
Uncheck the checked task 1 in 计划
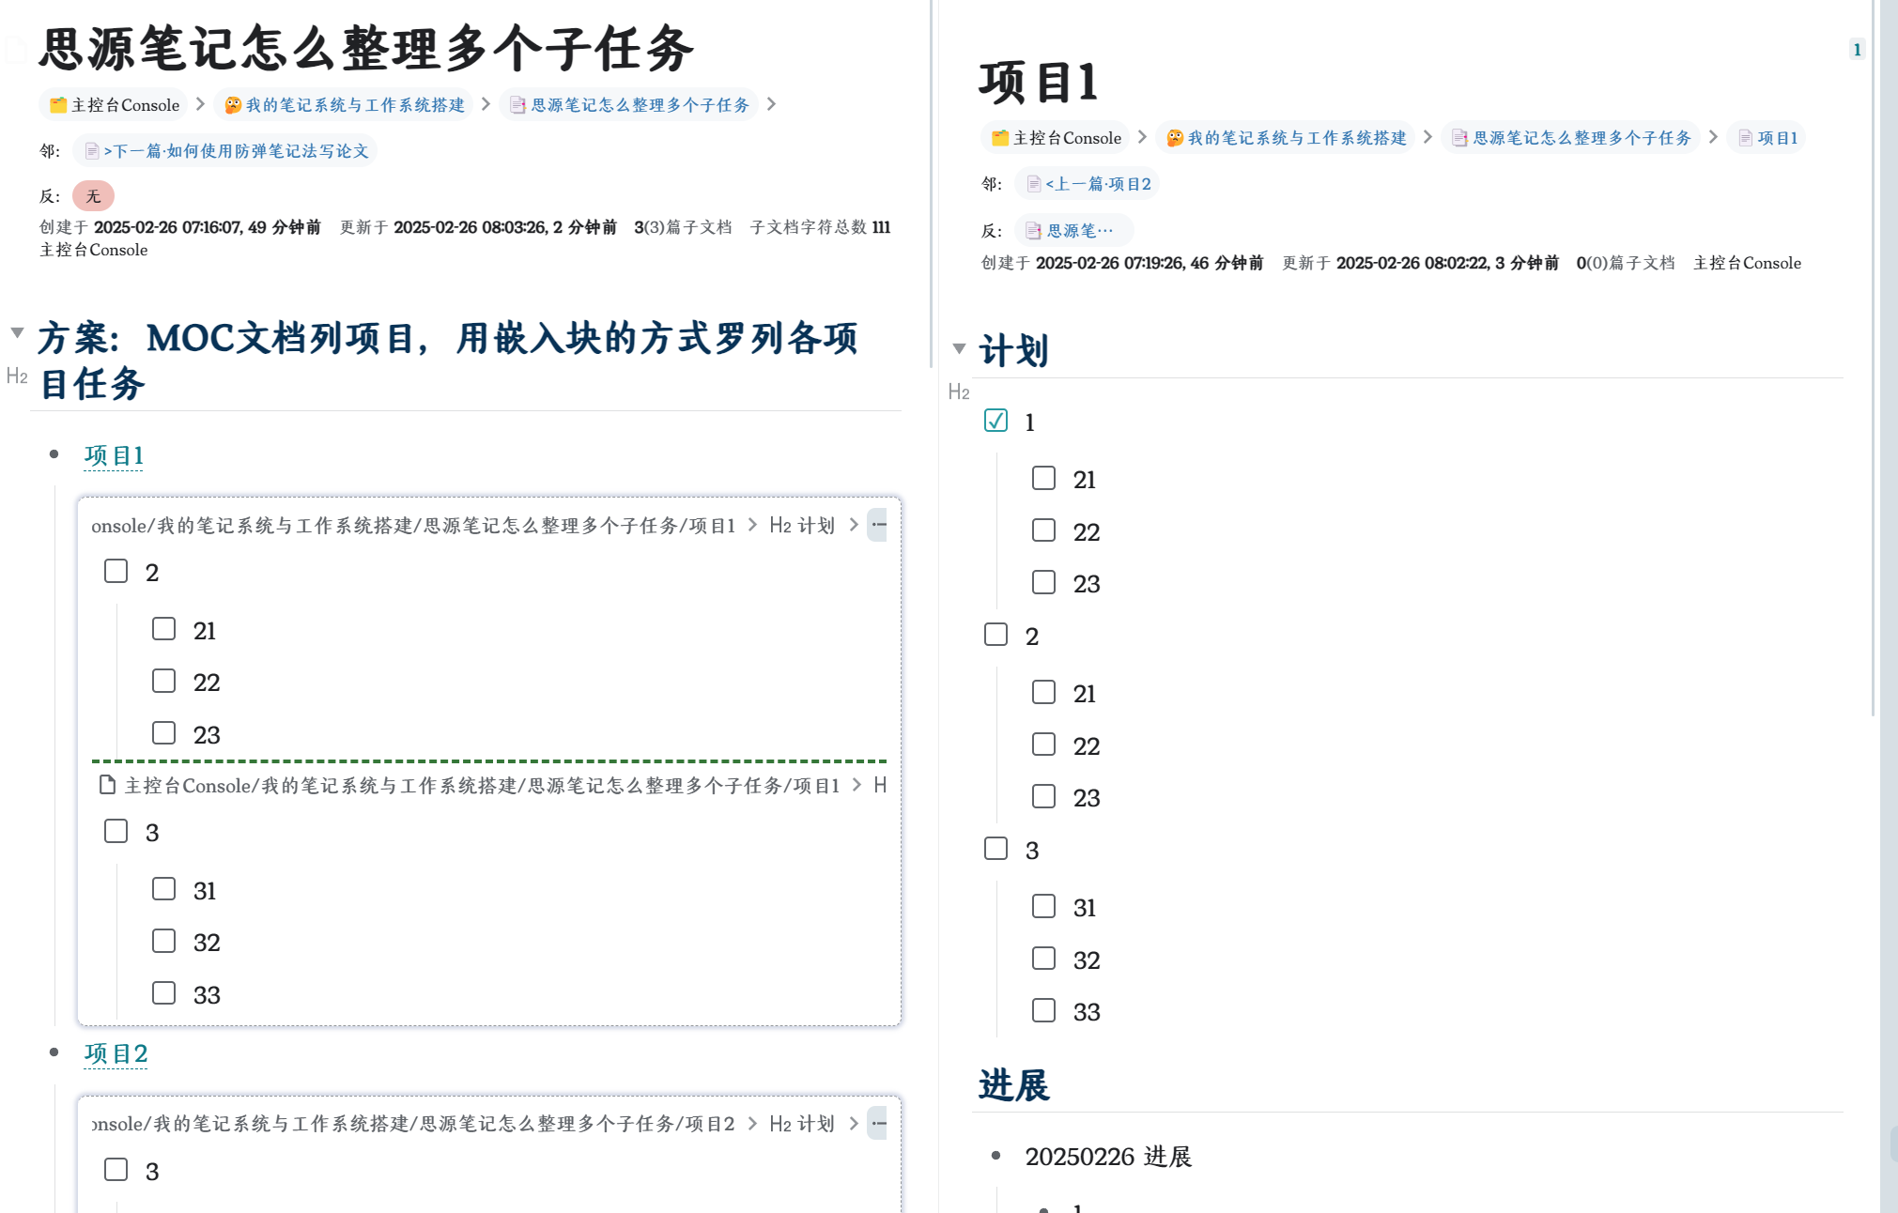995,421
